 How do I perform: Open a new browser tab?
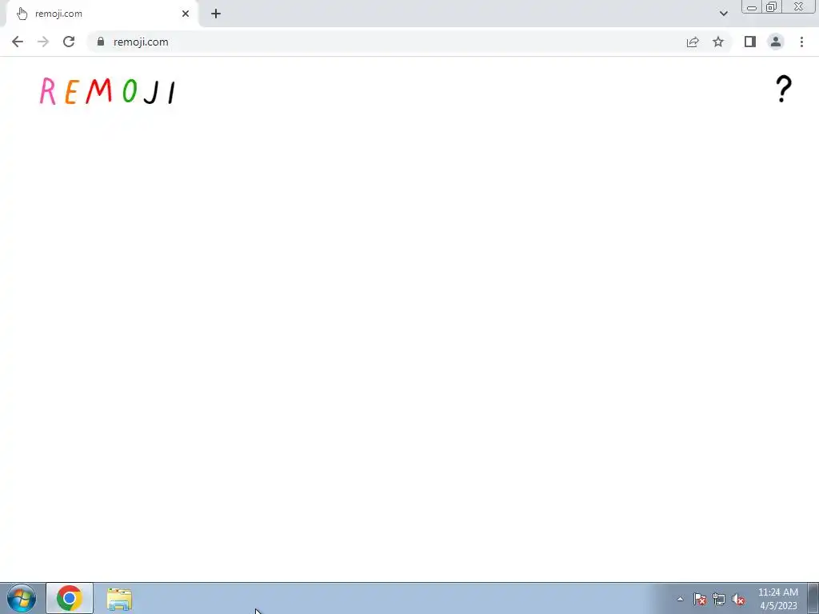coord(216,14)
